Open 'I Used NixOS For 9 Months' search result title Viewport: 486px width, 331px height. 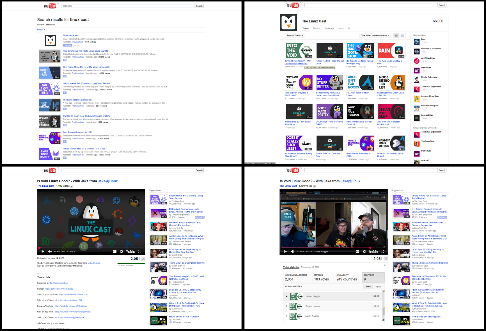tap(86, 84)
